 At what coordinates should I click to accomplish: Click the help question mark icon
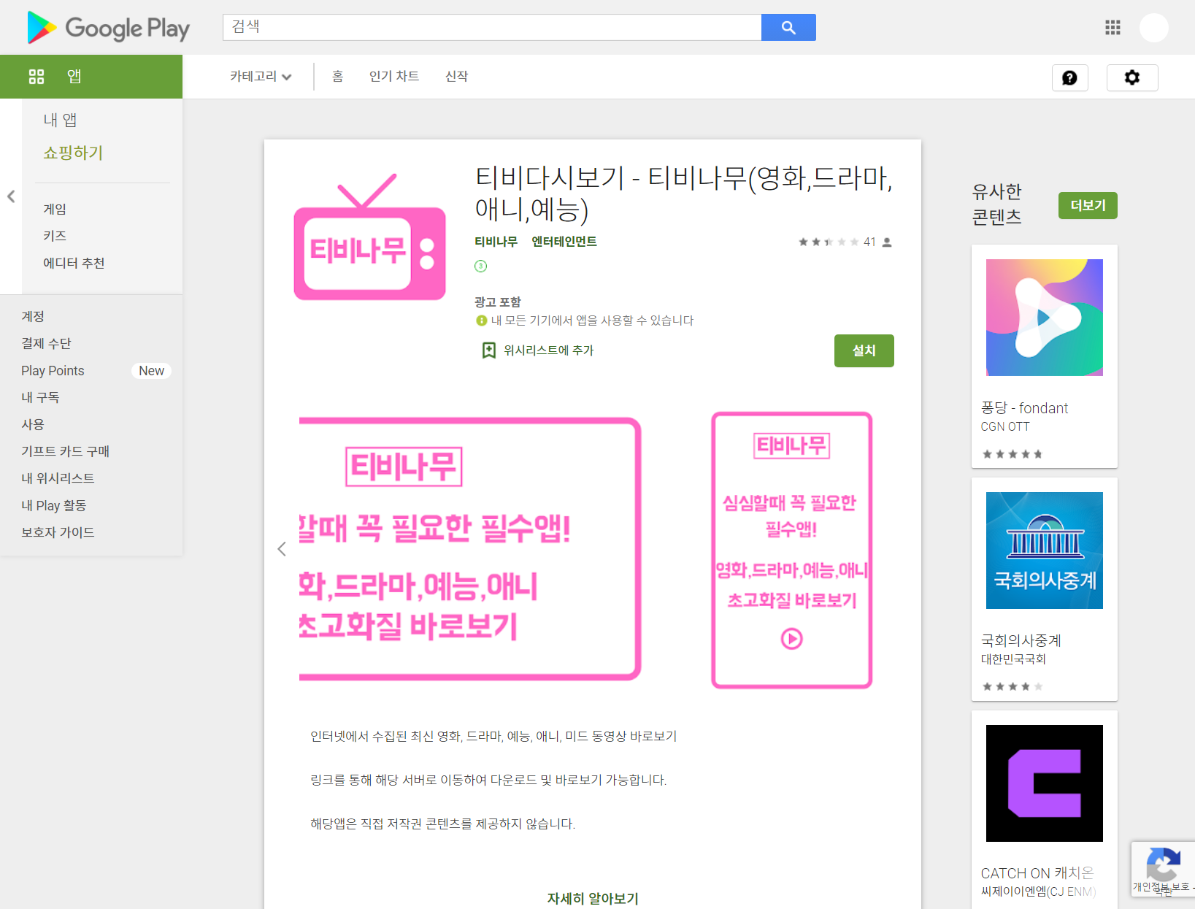click(1069, 77)
